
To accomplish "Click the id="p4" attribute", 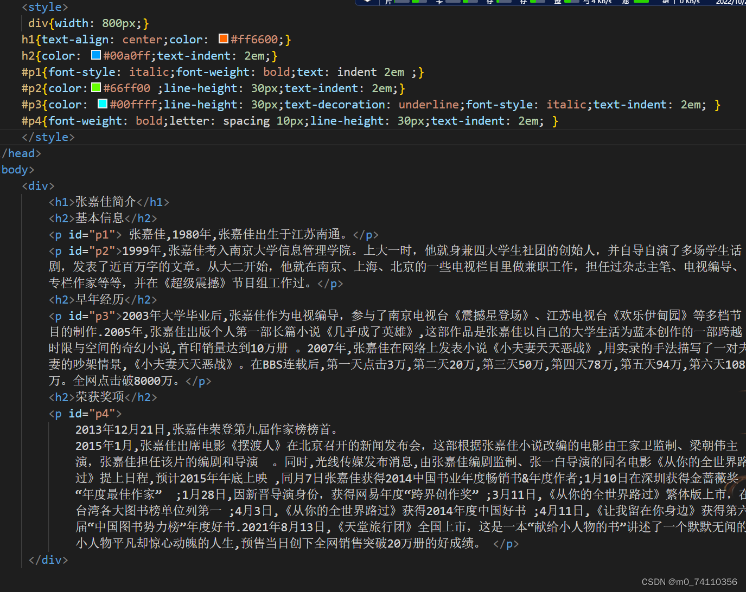I will (92, 414).
